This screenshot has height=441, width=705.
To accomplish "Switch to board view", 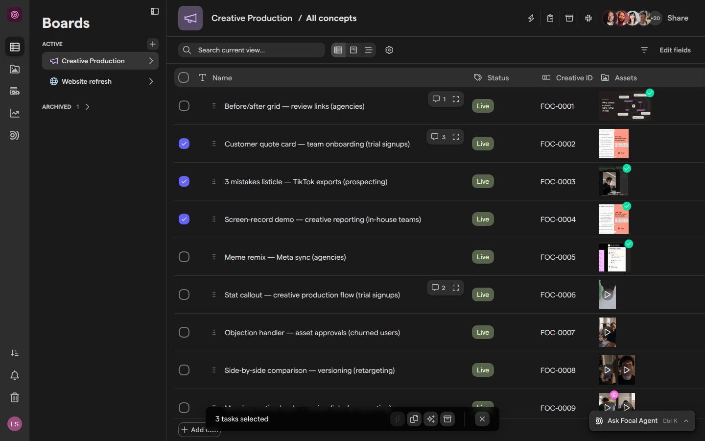I will 353,50.
